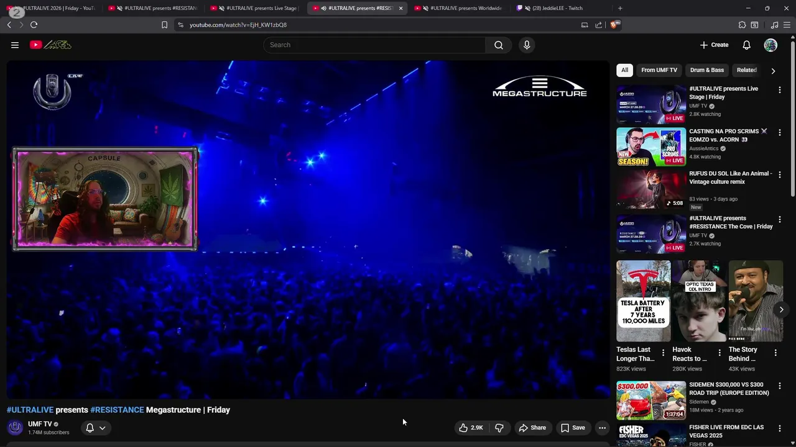796x447 pixels.
Task: View site information icon beside the URL
Action: tap(180, 25)
